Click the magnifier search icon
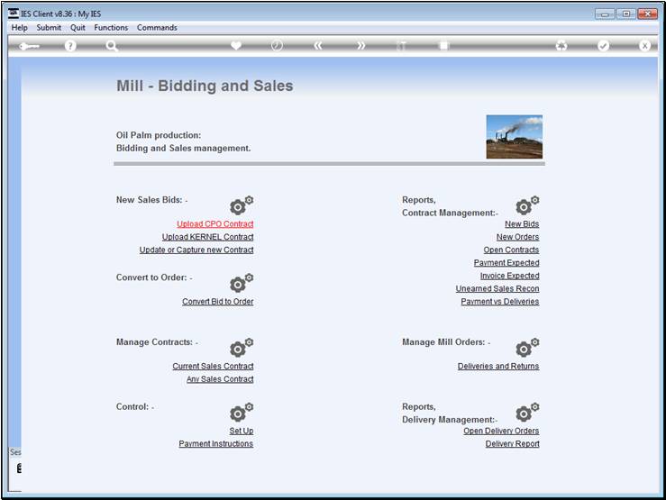666x500 pixels. tap(112, 46)
